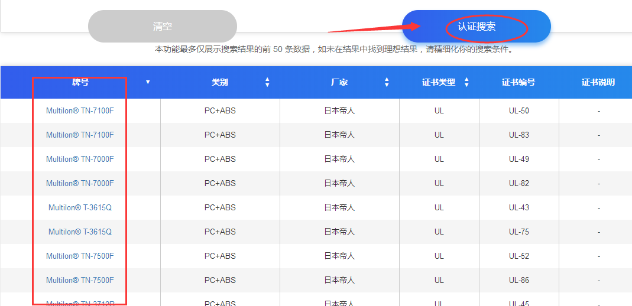Select the UL certificate type in UL-86 row
632x306 pixels.
click(x=439, y=280)
